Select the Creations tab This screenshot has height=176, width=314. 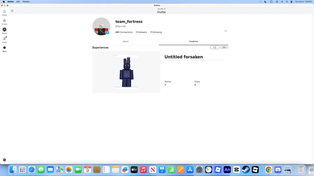(x=193, y=41)
